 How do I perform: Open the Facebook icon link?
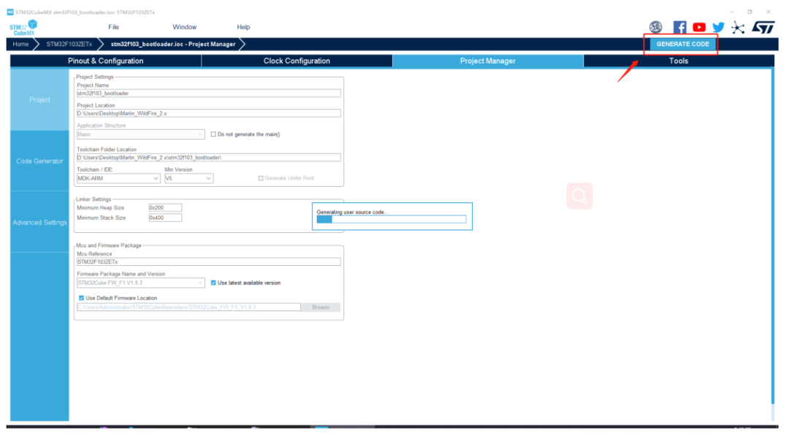pyautogui.click(x=679, y=27)
